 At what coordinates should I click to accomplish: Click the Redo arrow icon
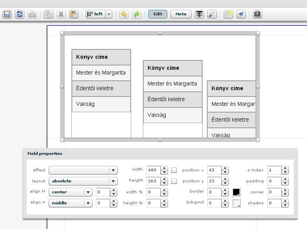[136, 14]
